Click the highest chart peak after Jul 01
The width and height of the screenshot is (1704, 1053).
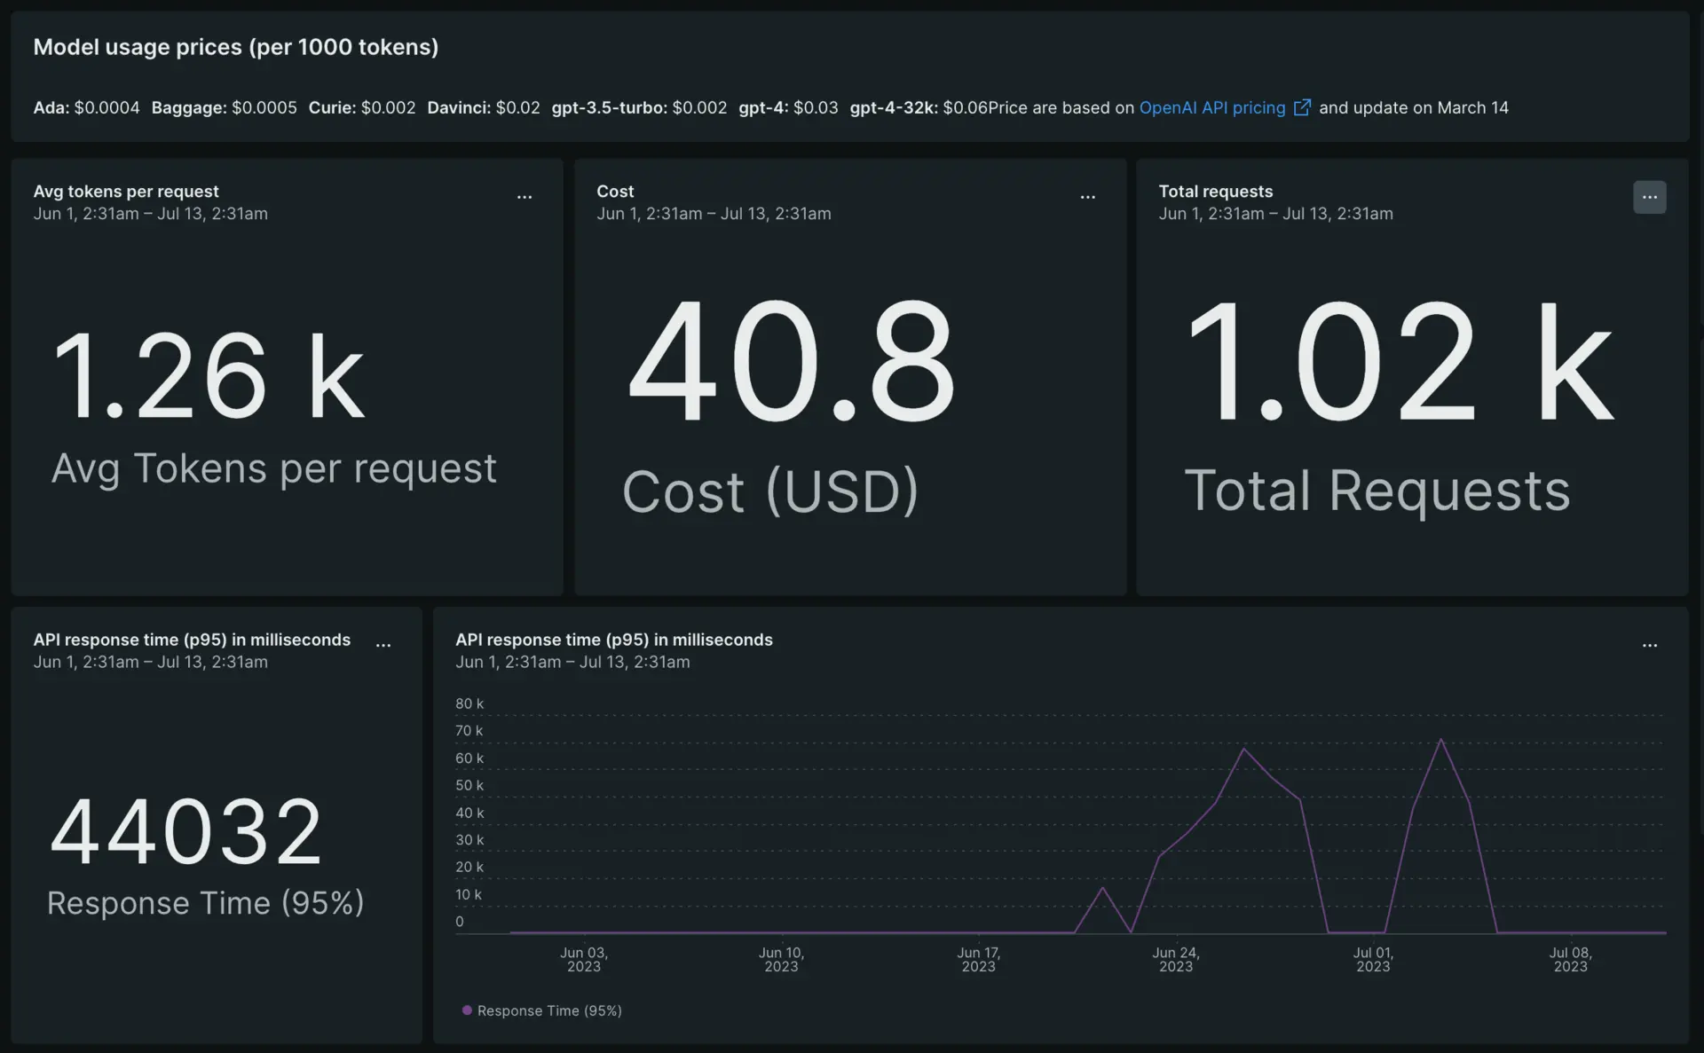click(1440, 739)
